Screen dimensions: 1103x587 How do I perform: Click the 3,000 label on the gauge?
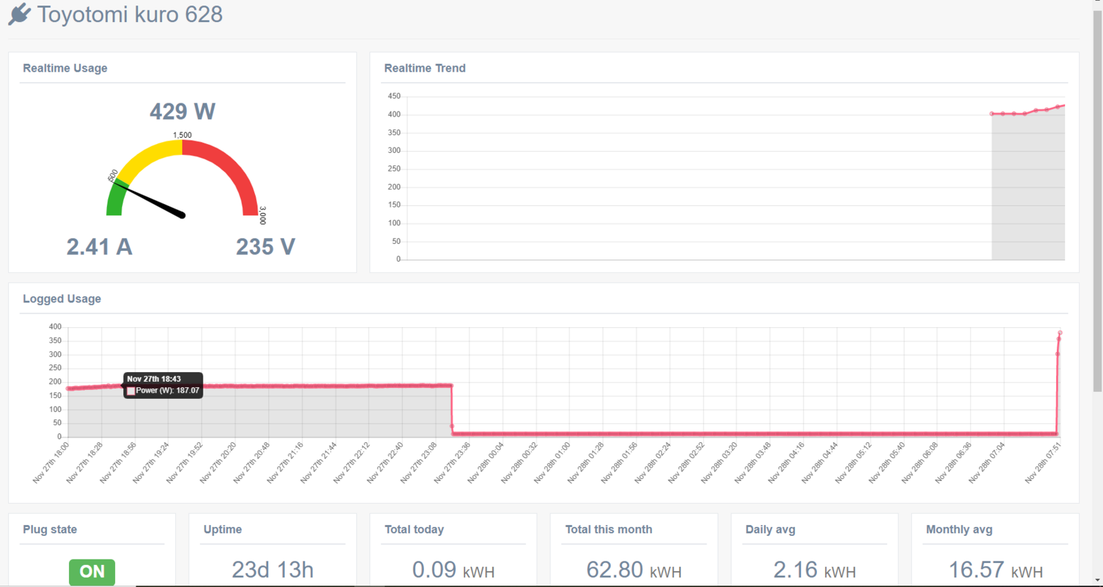[x=263, y=215]
